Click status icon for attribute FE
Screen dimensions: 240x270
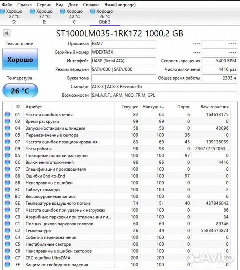tap(7, 264)
